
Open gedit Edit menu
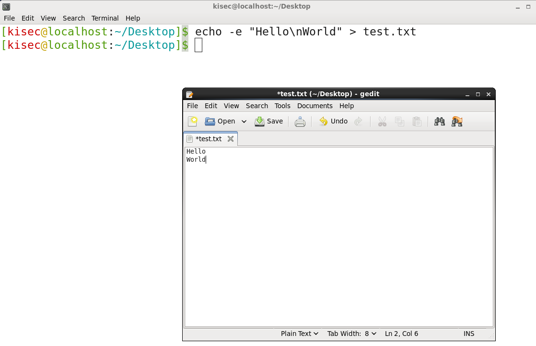211,106
